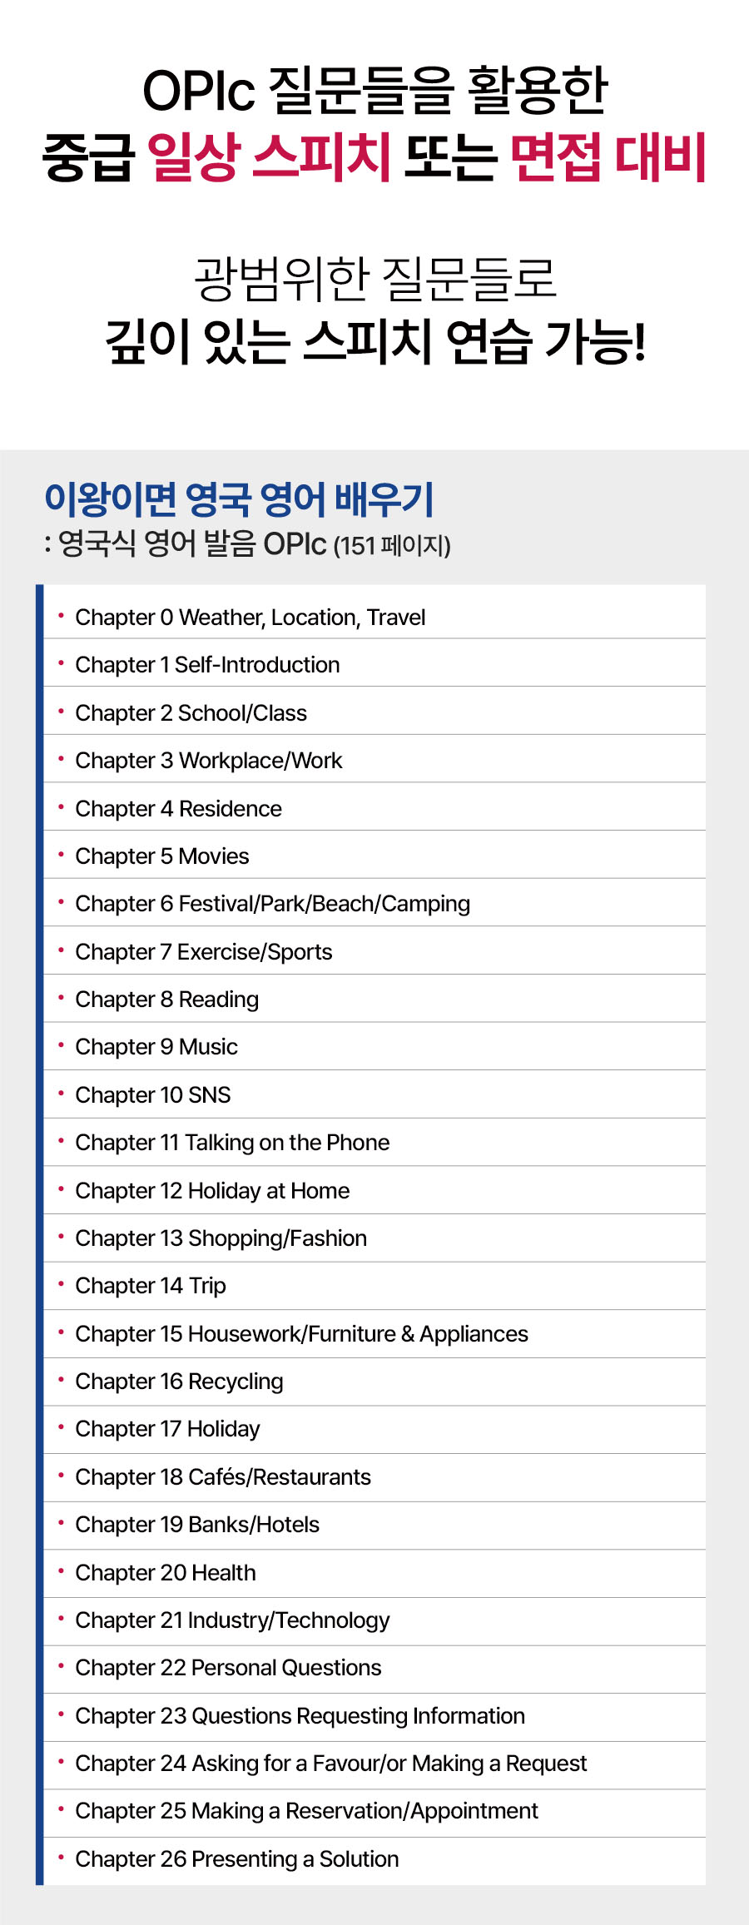Select Chapter 7 Exercise/Sports
This screenshot has height=1925, width=749.
[x=203, y=952]
